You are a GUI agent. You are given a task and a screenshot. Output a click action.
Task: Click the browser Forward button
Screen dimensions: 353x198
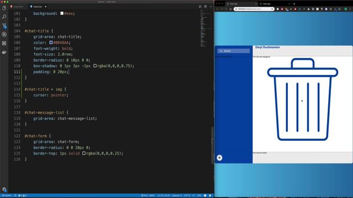pyautogui.click(x=222, y=9)
